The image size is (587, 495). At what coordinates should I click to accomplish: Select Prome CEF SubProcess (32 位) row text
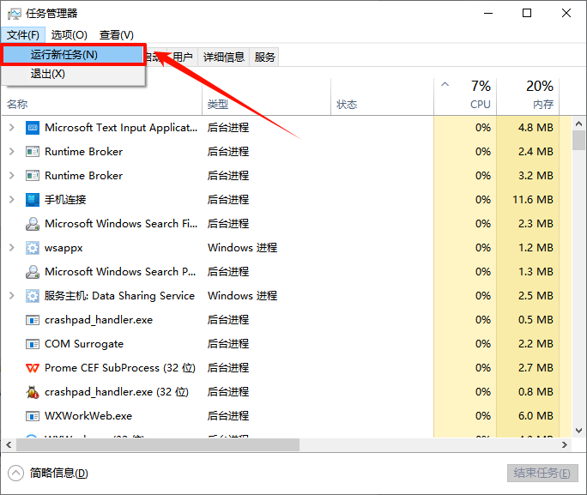120,368
